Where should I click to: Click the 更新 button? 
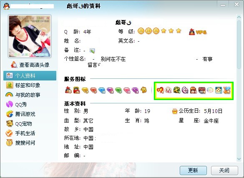click(x=193, y=170)
